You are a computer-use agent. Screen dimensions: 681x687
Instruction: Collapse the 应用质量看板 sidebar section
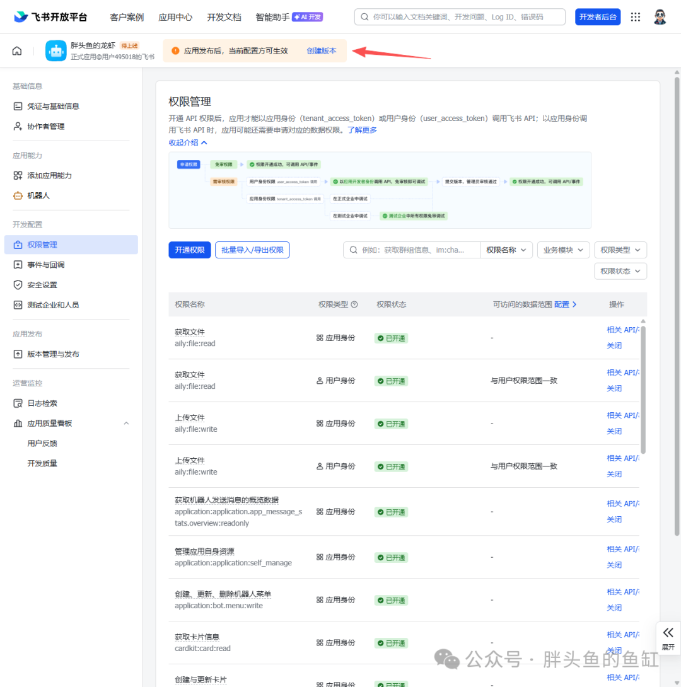click(x=126, y=424)
